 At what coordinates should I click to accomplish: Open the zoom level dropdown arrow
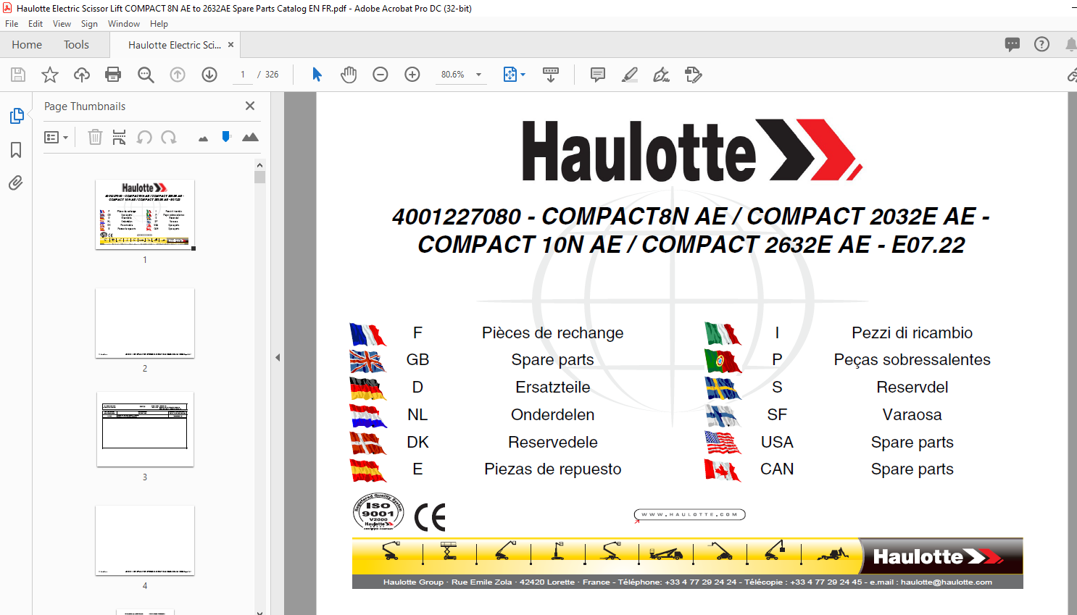[478, 75]
